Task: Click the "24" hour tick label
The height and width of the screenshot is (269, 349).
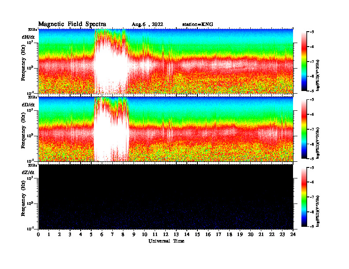Action: point(293,234)
